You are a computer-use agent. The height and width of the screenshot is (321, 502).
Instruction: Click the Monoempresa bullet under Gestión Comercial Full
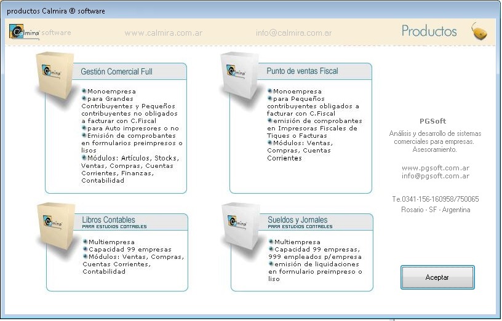click(x=112, y=92)
